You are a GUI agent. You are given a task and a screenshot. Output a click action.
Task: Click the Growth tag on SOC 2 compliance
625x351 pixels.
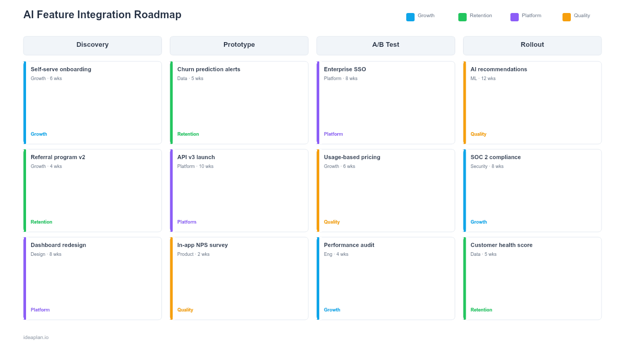[x=479, y=222]
